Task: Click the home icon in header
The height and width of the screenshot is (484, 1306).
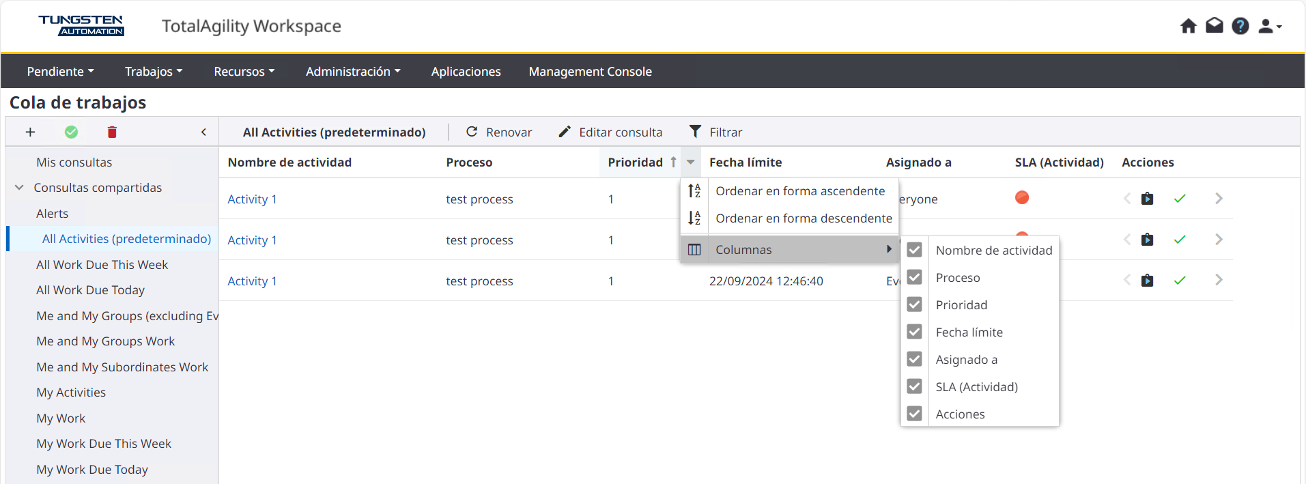Action: 1188,26
